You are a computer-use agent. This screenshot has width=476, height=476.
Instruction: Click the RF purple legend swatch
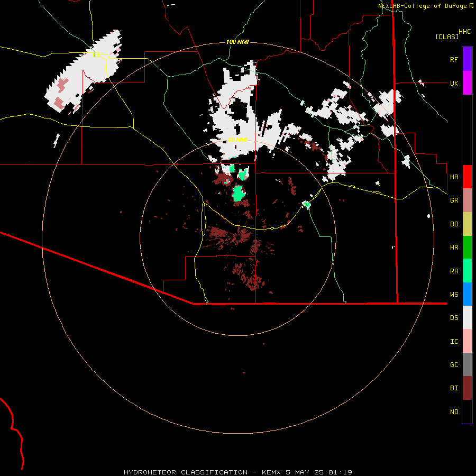pos(467,59)
